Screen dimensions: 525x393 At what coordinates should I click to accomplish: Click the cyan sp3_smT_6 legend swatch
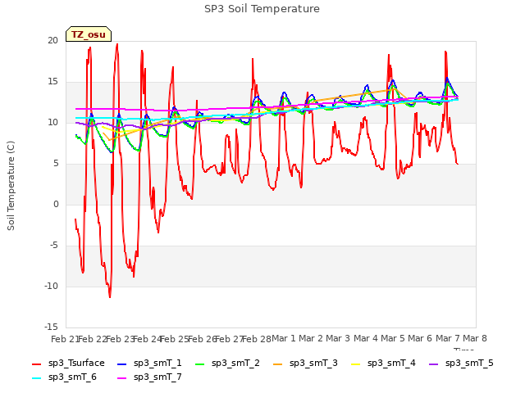point(36,378)
